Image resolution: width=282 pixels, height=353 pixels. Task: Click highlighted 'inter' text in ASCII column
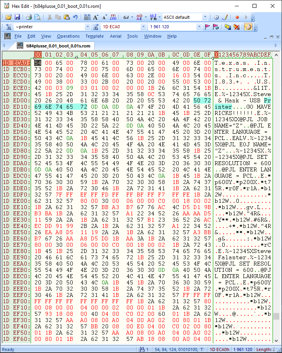click(223, 107)
